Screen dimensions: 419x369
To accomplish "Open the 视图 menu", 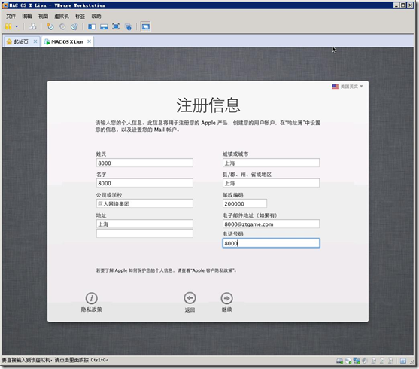I will [43, 17].
